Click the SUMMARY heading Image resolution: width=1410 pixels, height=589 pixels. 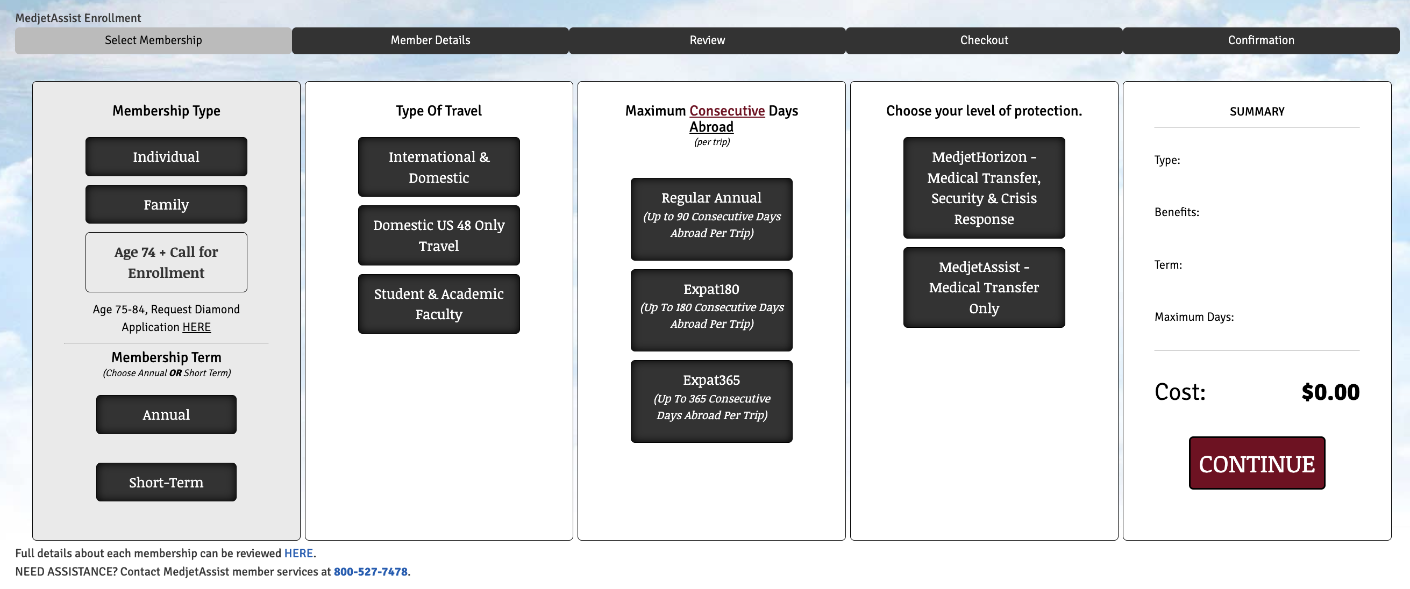[1257, 112]
